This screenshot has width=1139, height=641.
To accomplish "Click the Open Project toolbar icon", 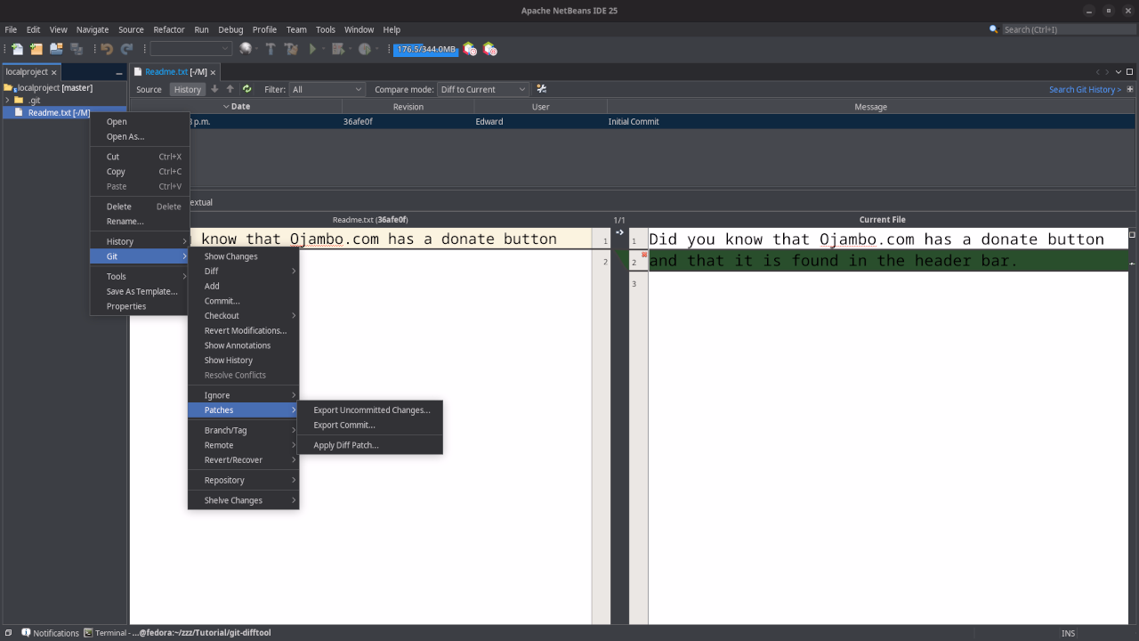I will [56, 49].
